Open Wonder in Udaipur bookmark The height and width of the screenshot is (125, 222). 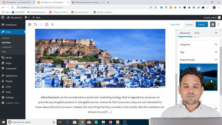(x=103, y=12)
